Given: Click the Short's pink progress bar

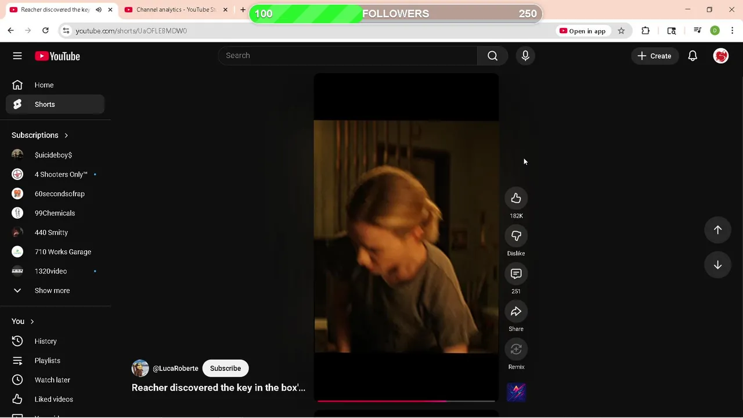Looking at the screenshot, I should click(x=406, y=401).
